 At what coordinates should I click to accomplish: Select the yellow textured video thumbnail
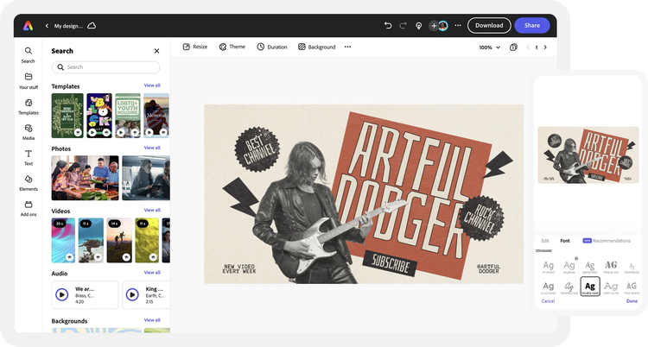[147, 241]
